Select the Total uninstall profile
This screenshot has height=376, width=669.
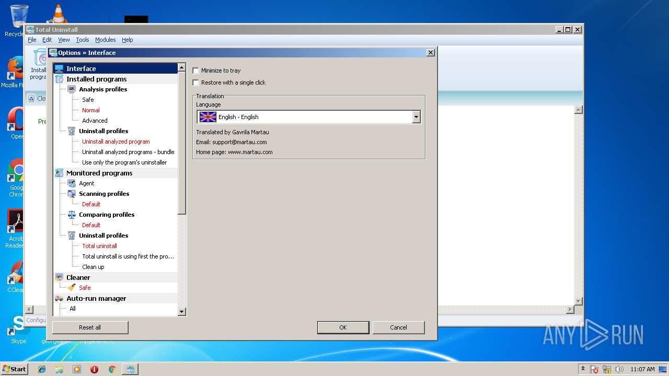(x=99, y=246)
